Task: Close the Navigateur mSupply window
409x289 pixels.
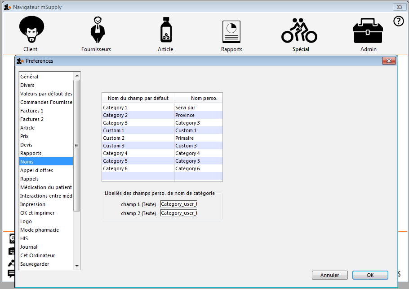Action: [400, 7]
